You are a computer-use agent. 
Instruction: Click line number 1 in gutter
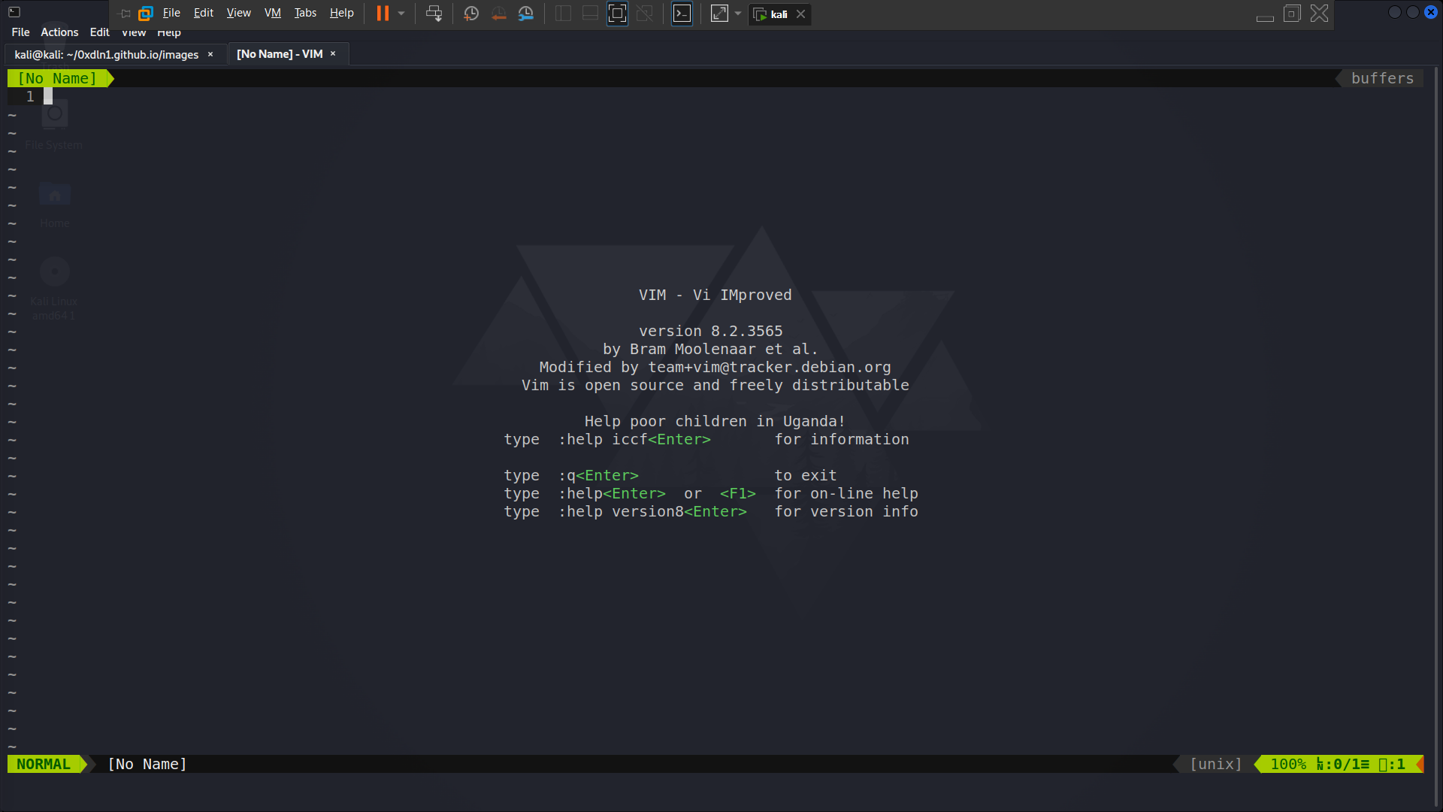pyautogui.click(x=30, y=96)
